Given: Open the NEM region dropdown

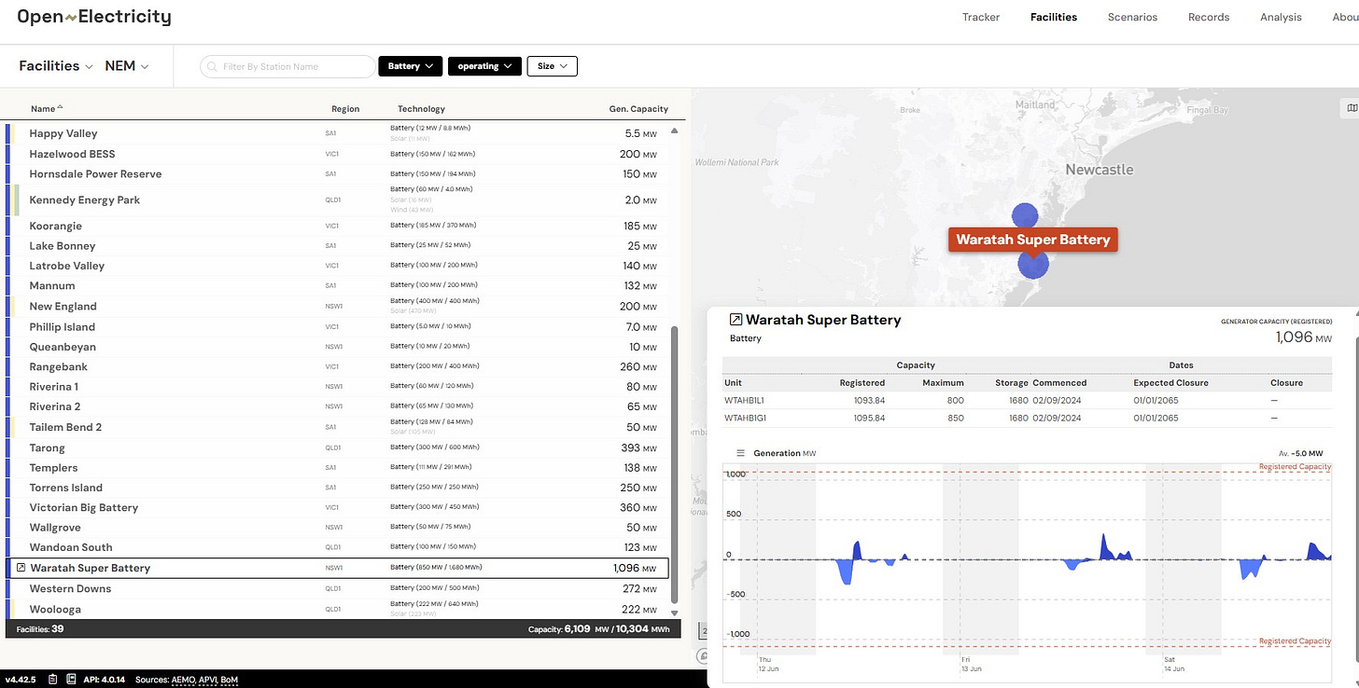Looking at the screenshot, I should [127, 66].
